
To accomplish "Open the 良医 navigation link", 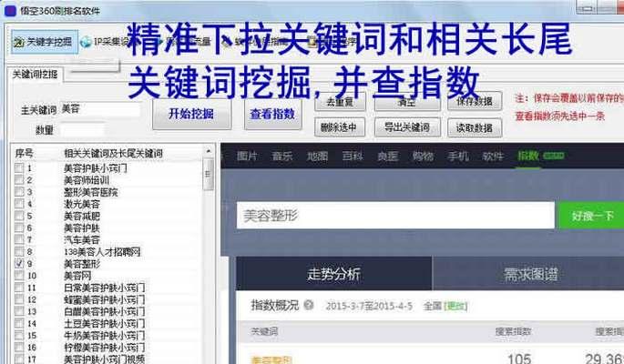I will [387, 157].
